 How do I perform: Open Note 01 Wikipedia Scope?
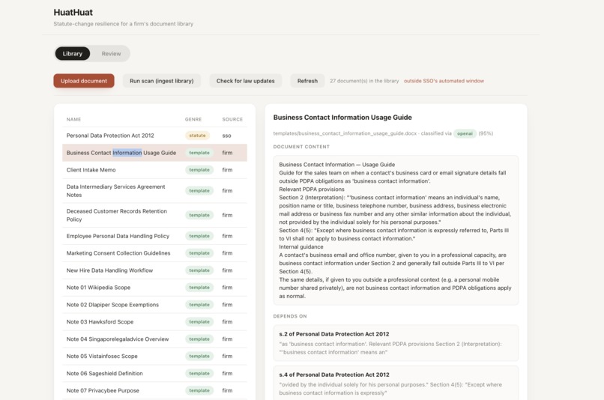pyautogui.click(x=154, y=287)
